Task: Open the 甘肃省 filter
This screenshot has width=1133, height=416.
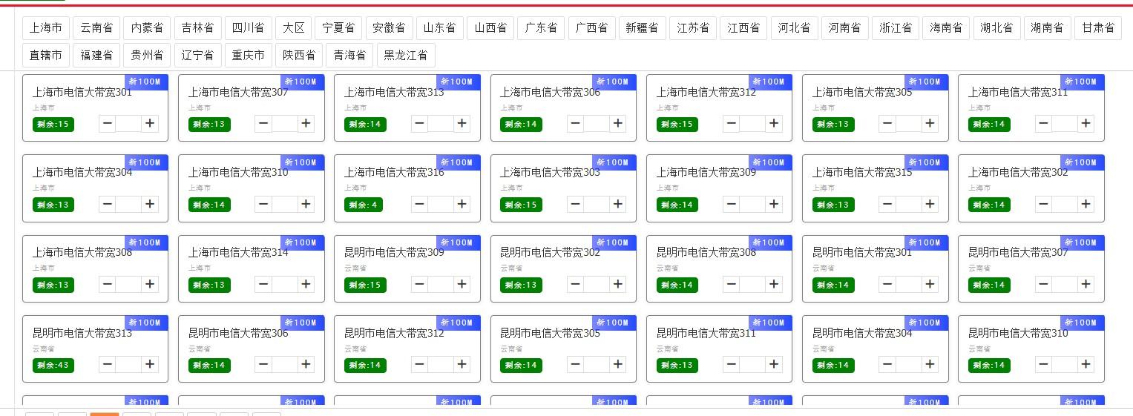Action: (x=1097, y=28)
